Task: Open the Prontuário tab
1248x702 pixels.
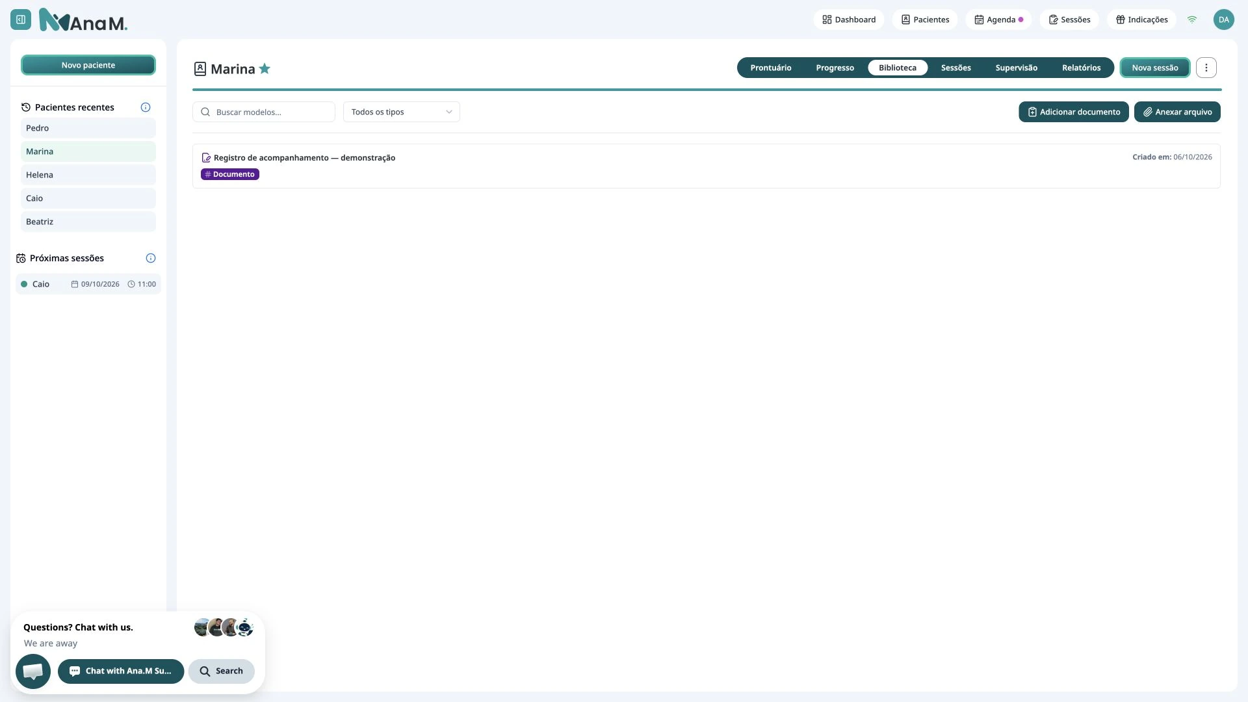Action: (x=771, y=68)
